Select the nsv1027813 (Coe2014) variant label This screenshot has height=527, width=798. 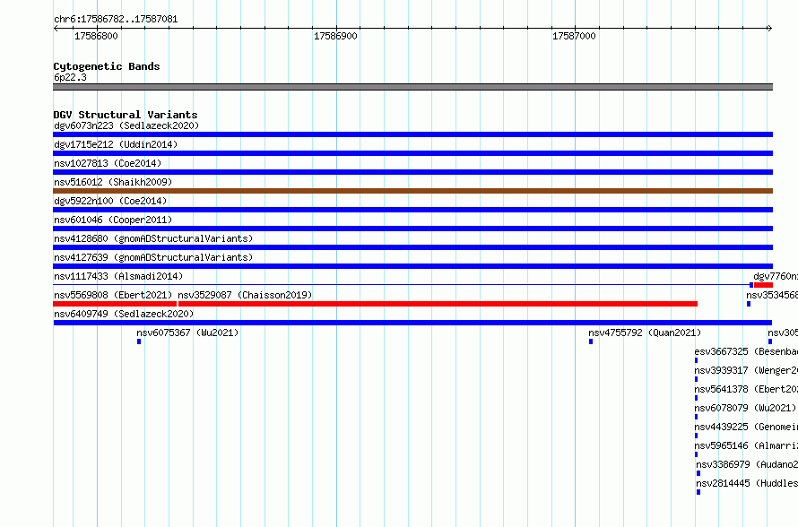[108, 163]
